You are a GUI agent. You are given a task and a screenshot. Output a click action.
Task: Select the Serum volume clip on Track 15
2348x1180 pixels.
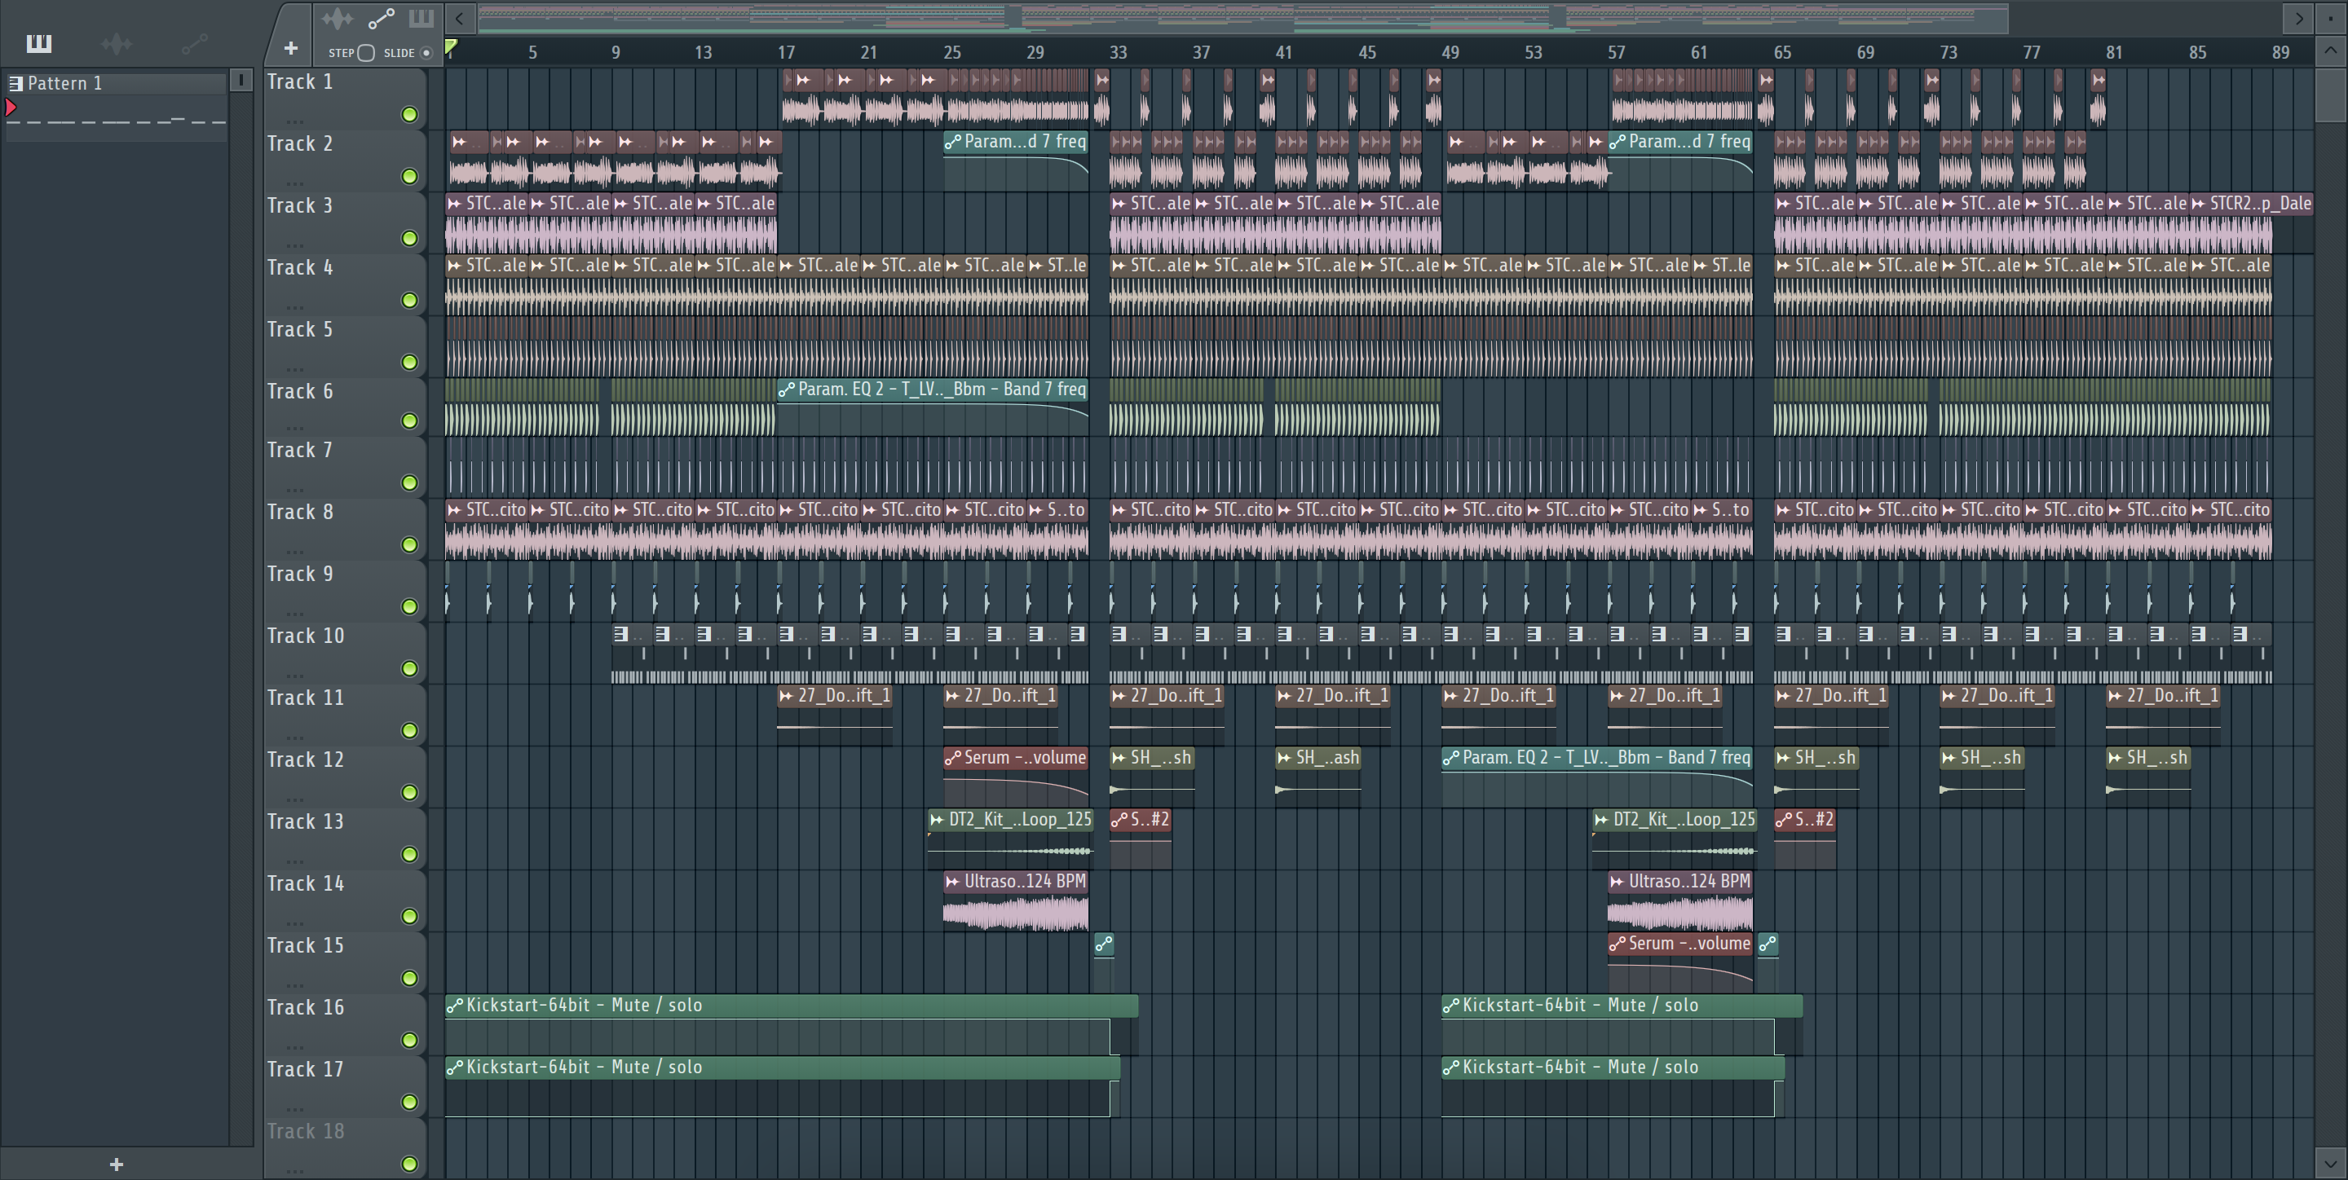pyautogui.click(x=1679, y=962)
